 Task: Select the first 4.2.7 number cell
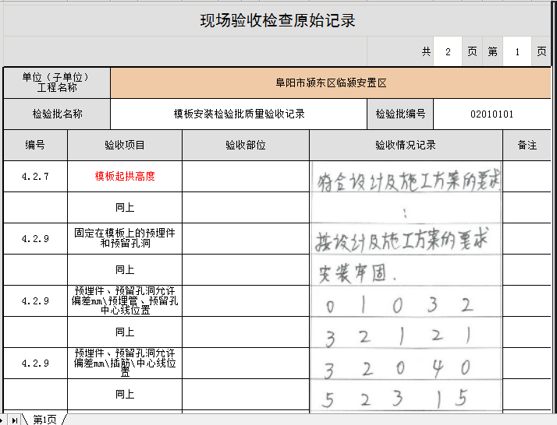click(35, 177)
